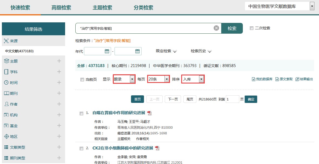Switch to the 高级检索 tab
The width and height of the screenshot is (319, 164).
click(x=61, y=8)
